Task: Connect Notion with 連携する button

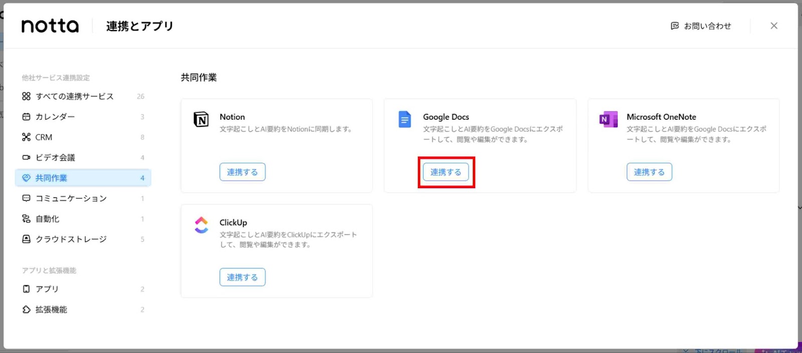Action: (x=243, y=172)
